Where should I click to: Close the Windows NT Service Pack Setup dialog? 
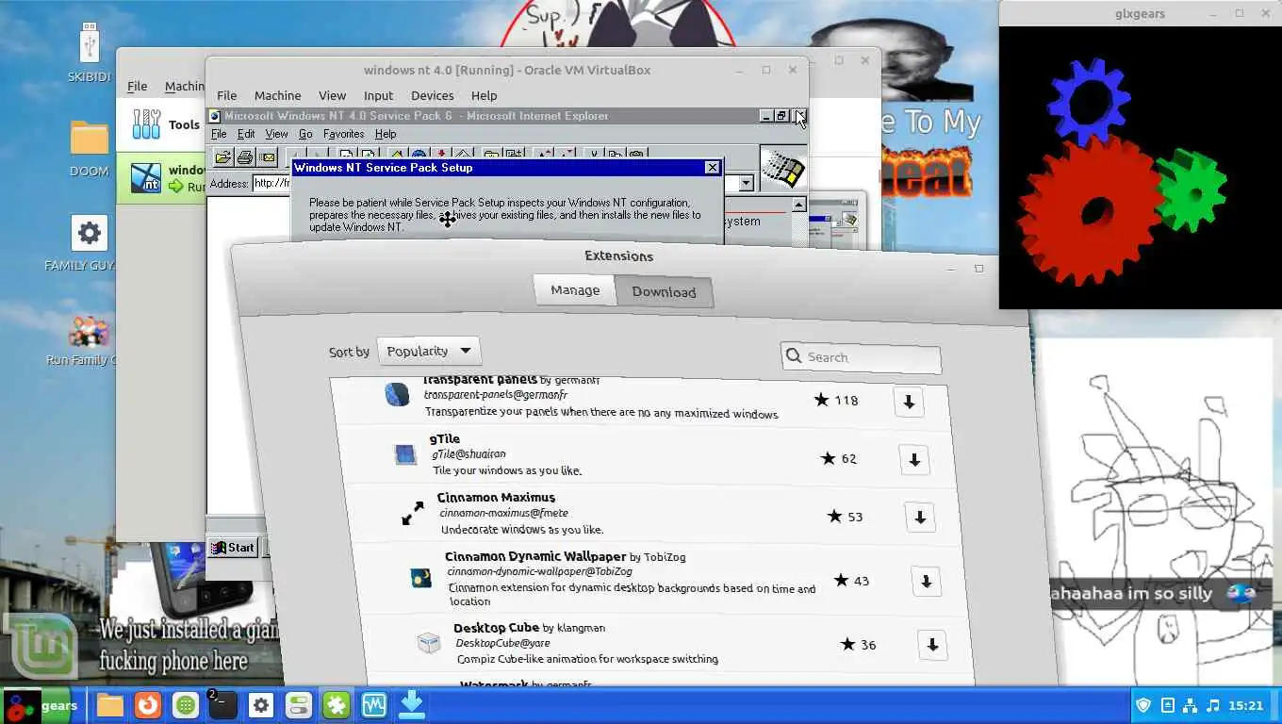tap(713, 167)
